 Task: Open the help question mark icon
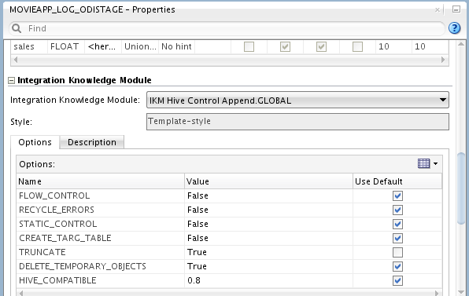[454, 28]
